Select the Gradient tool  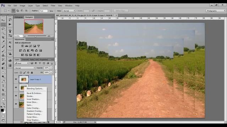[x=3, y=68]
